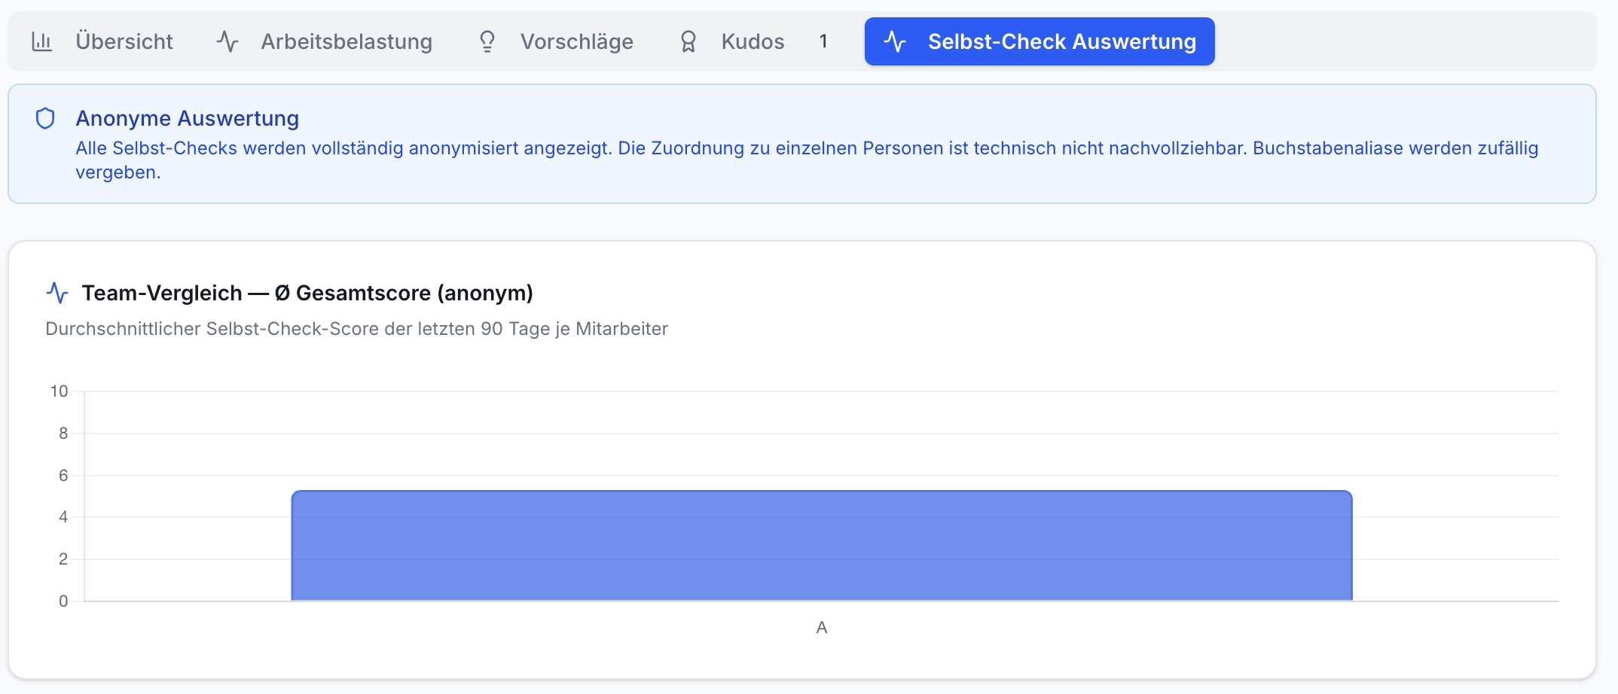Click the Team-Vergleich Gesamtscore heading
This screenshot has height=694, width=1618.
coord(307,293)
